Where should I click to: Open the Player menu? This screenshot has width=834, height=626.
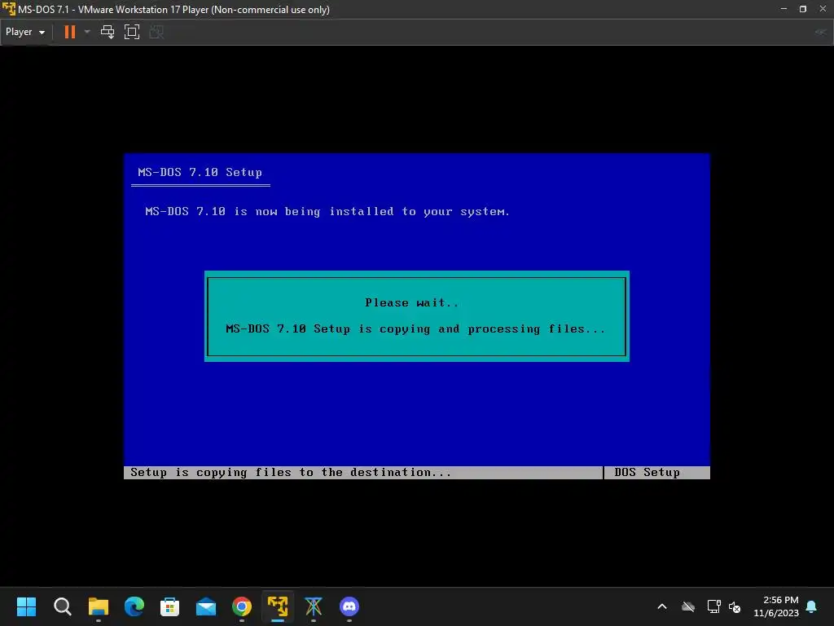tap(25, 32)
